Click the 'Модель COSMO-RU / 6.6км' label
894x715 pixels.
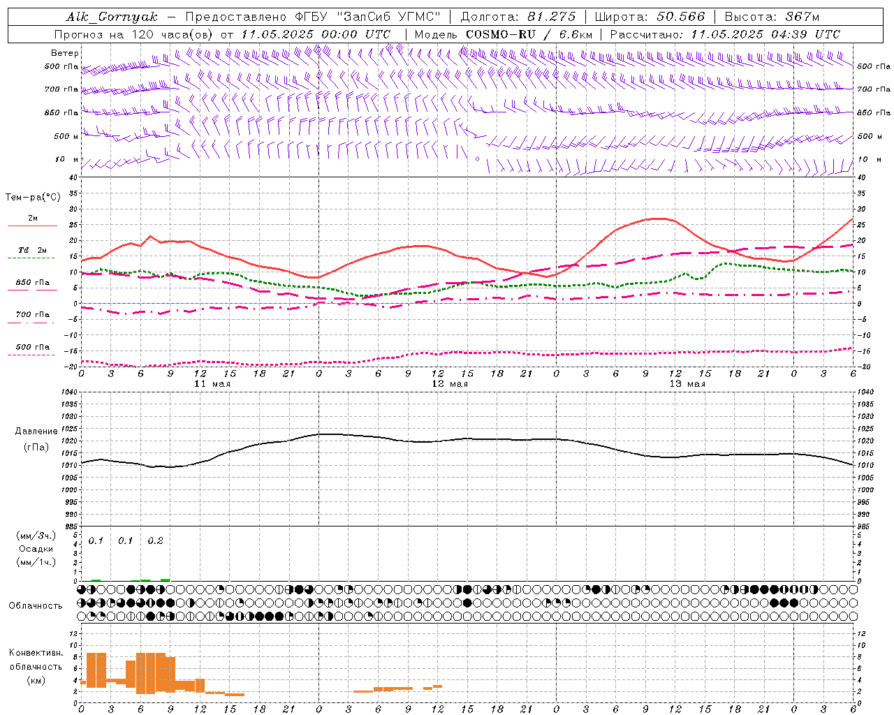click(x=503, y=34)
